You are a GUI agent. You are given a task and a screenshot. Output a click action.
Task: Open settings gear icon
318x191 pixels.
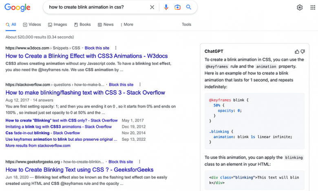(300, 7)
